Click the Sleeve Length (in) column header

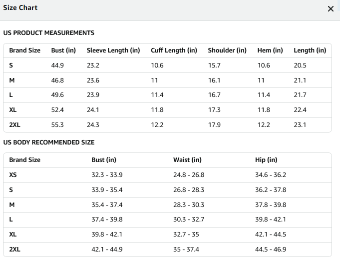coord(113,50)
